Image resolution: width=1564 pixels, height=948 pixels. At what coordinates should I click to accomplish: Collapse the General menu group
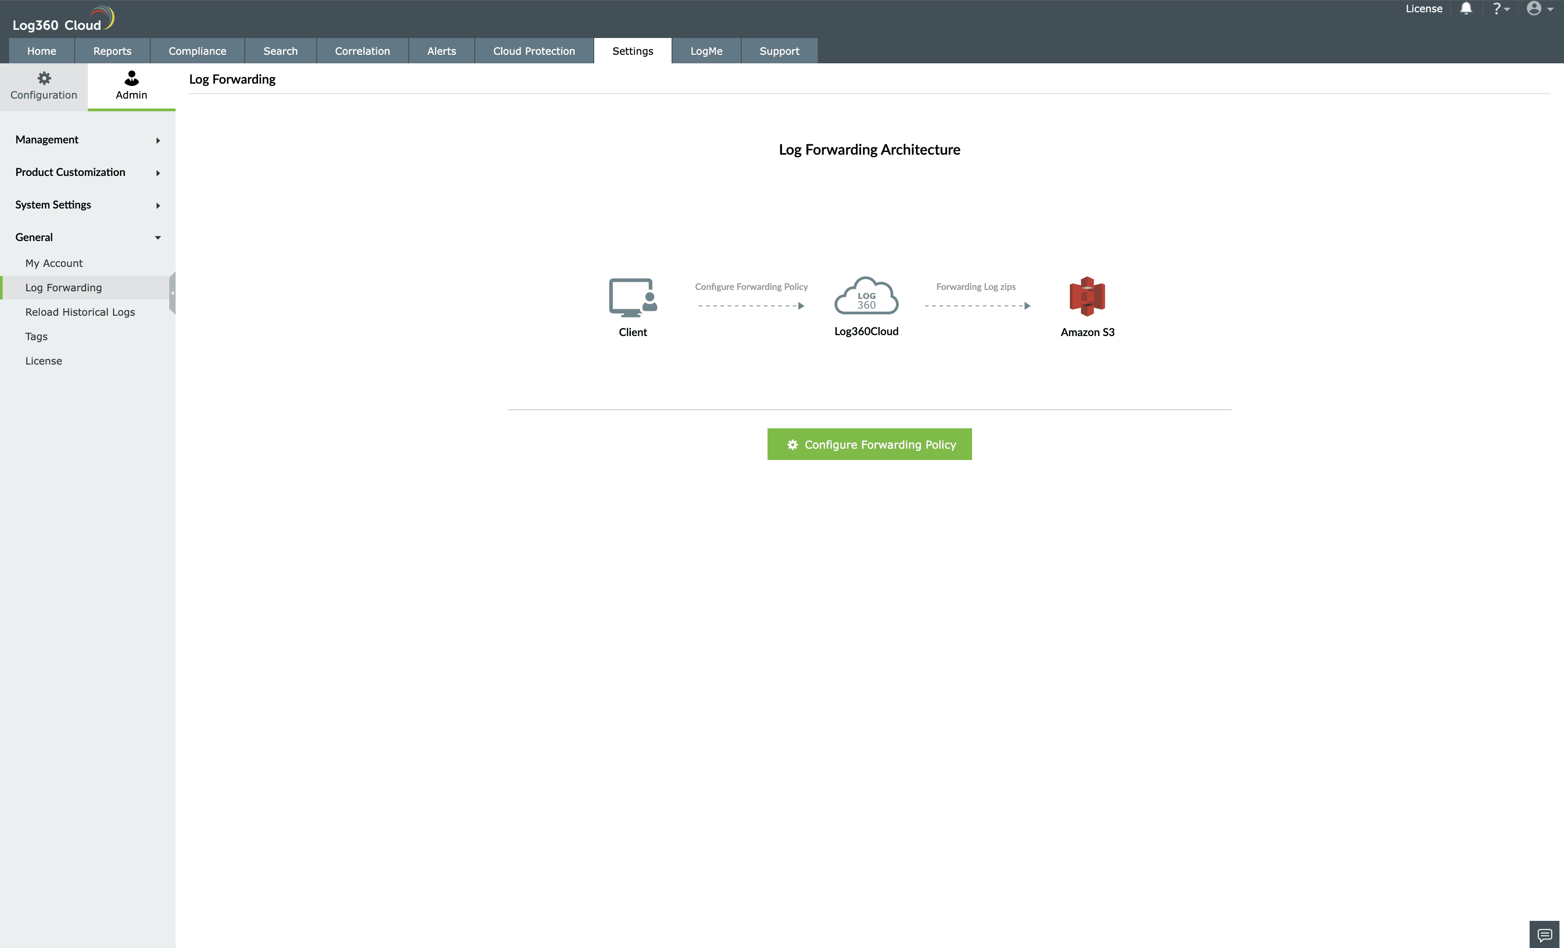pos(88,237)
